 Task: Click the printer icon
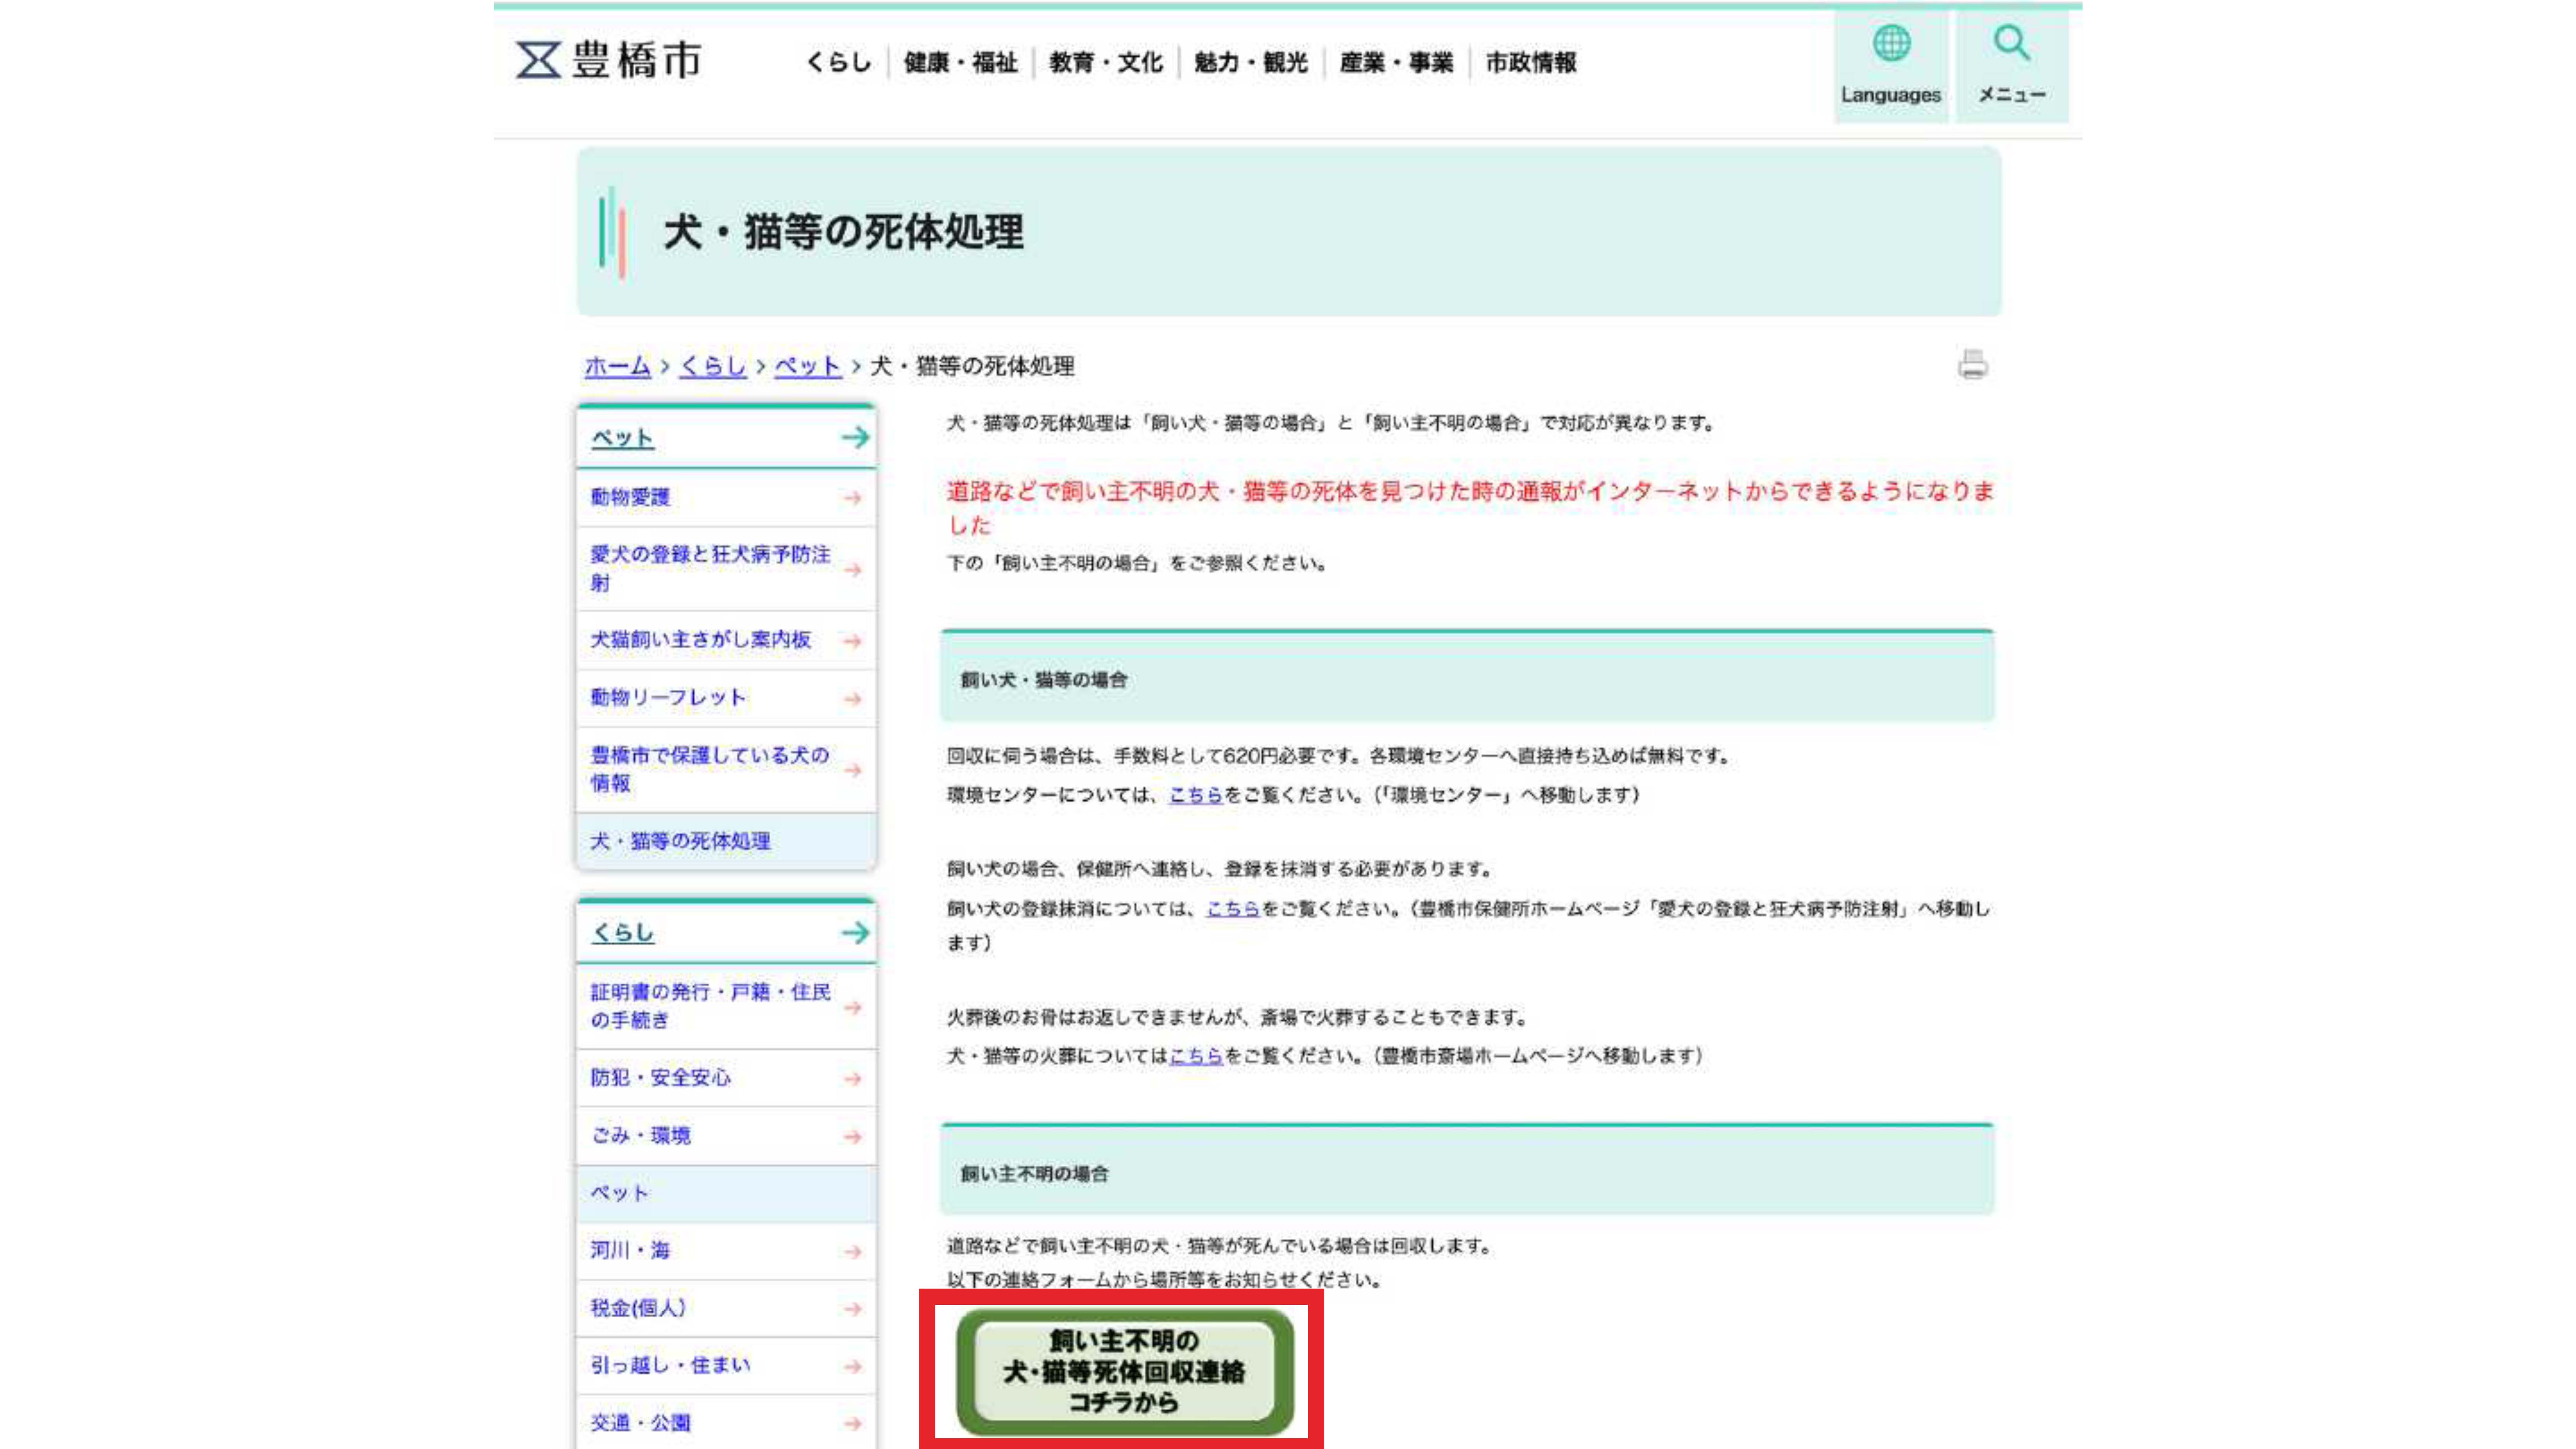coord(1972,365)
